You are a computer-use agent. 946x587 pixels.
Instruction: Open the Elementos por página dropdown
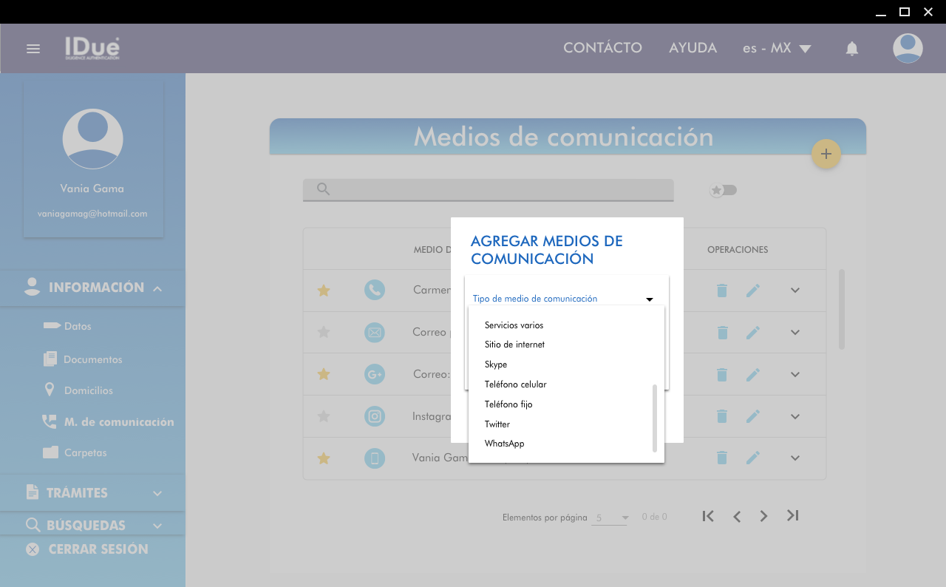coord(610,518)
